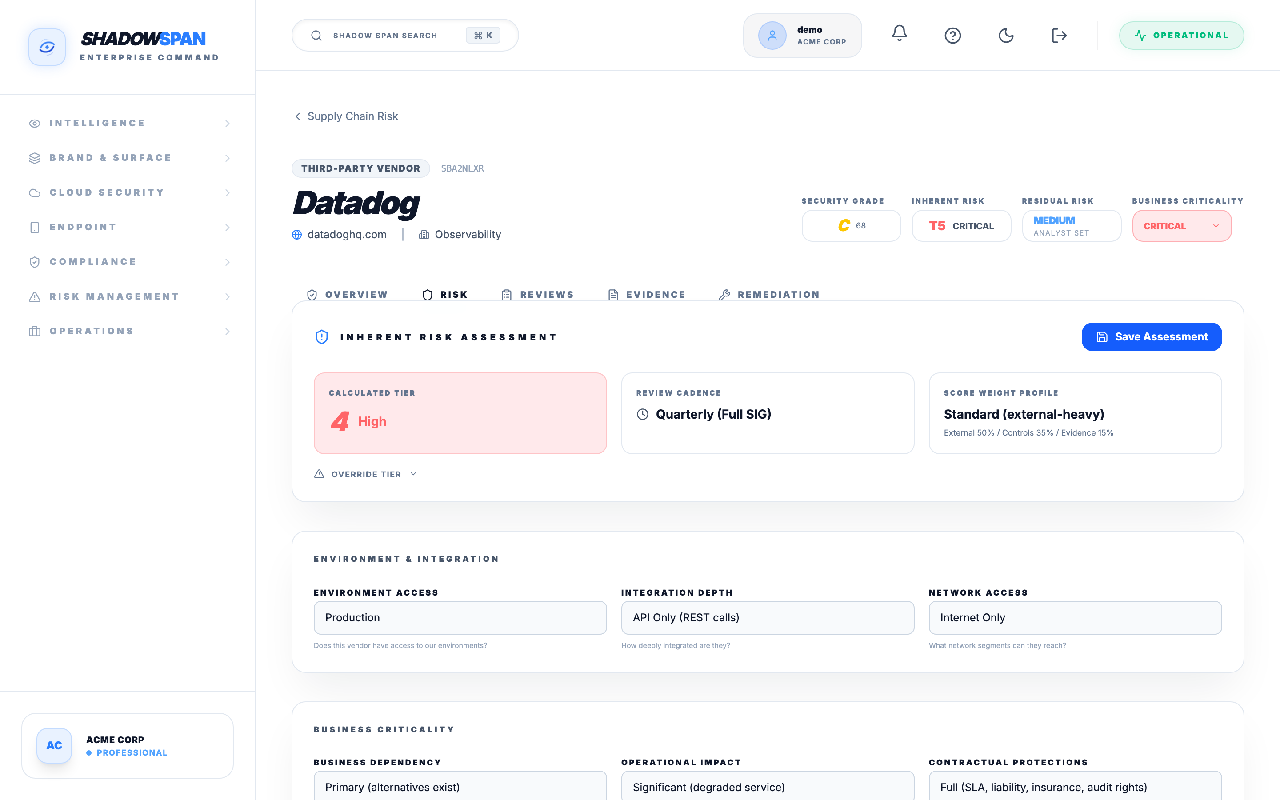Expand the Risk Management sidebar section
The image size is (1280, 800).
[x=131, y=296]
